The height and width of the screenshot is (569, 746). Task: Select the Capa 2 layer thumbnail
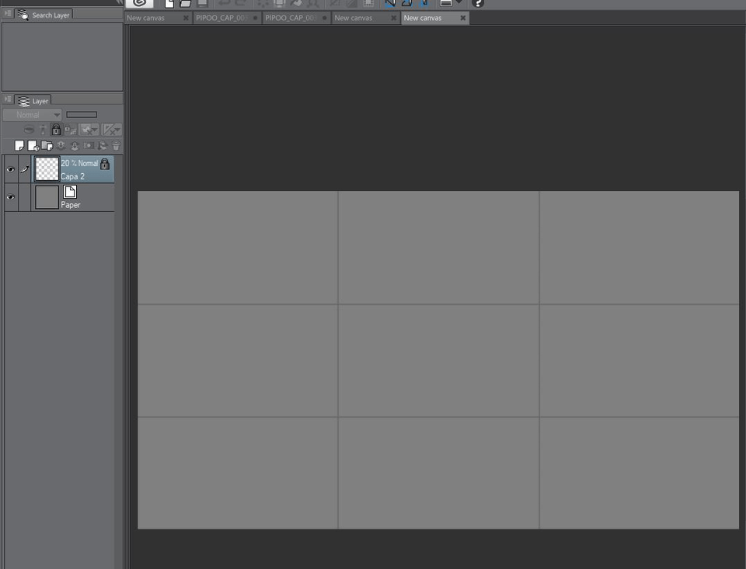click(47, 168)
